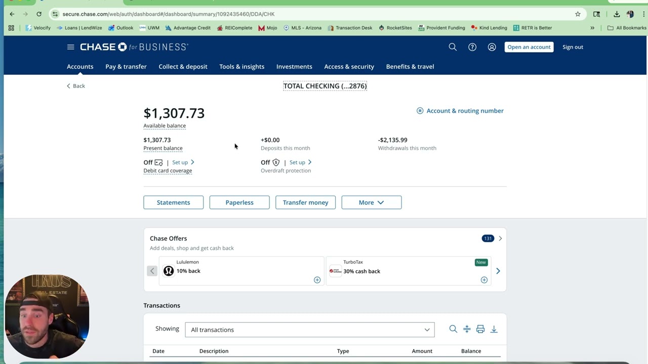648x364 pixels.
Task: Show next Chase offers with right arrow
Action: 498,271
